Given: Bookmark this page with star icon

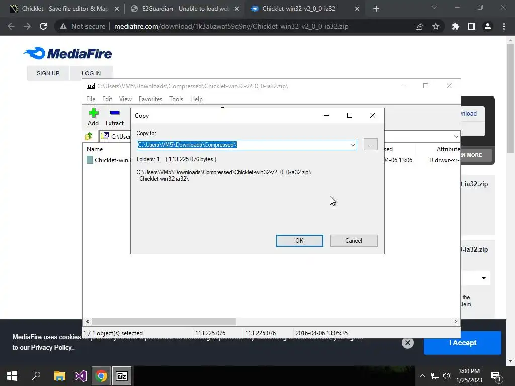Looking at the screenshot, I should (436, 26).
